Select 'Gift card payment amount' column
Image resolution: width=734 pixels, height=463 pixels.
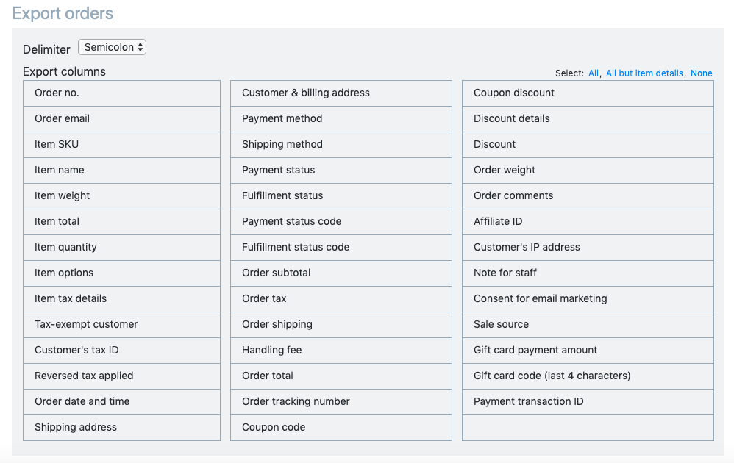(588, 351)
